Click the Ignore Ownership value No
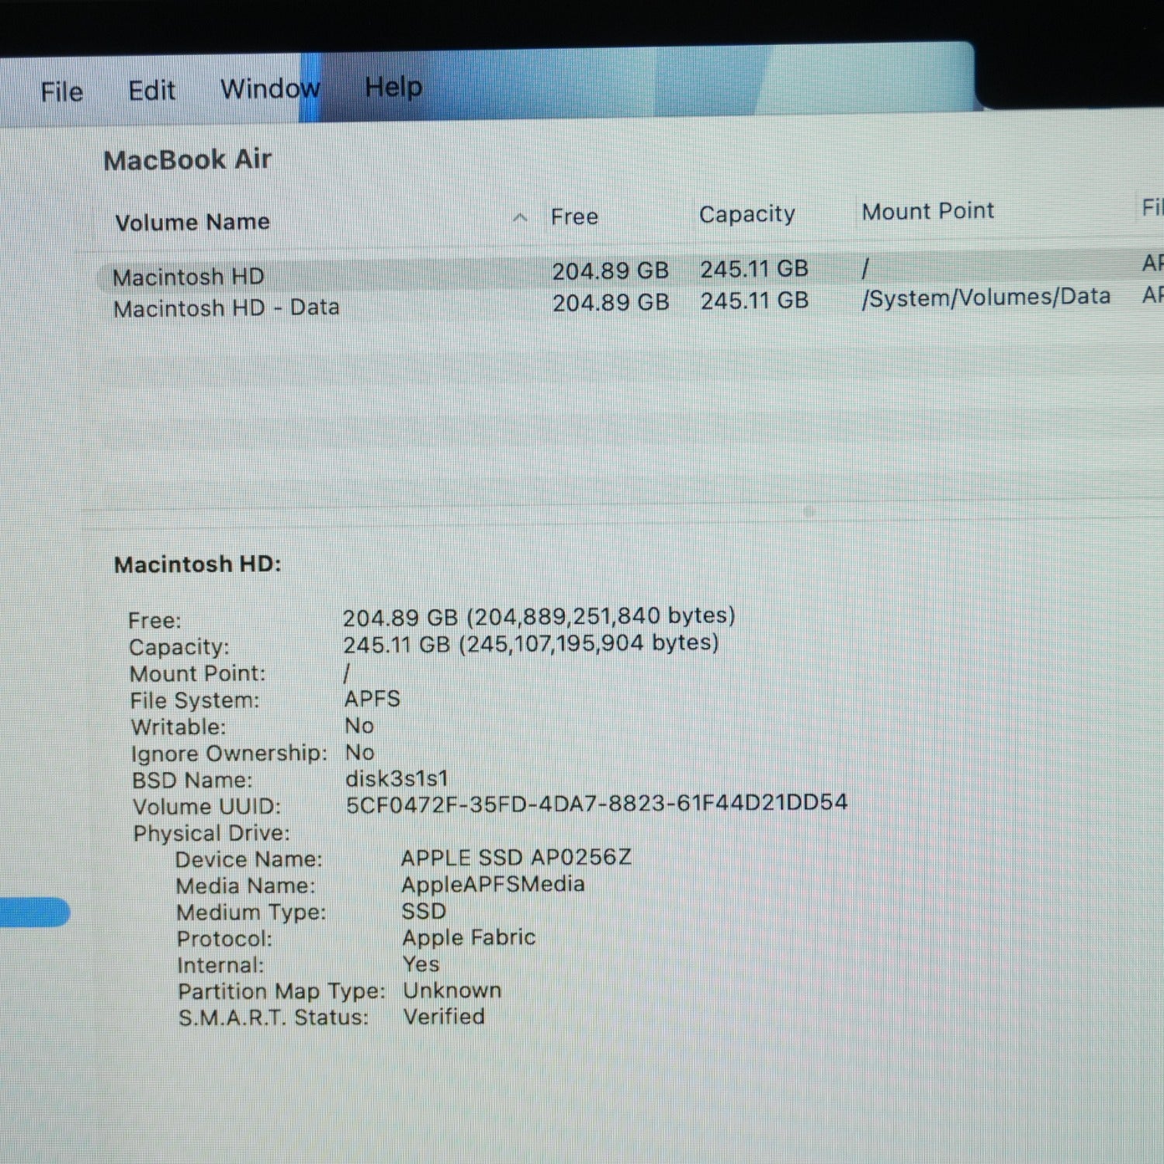This screenshot has height=1164, width=1164. click(x=359, y=752)
